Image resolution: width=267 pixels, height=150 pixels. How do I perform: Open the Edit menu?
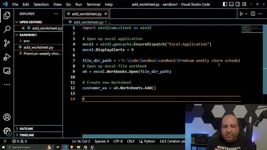pyautogui.click(x=26, y=5)
